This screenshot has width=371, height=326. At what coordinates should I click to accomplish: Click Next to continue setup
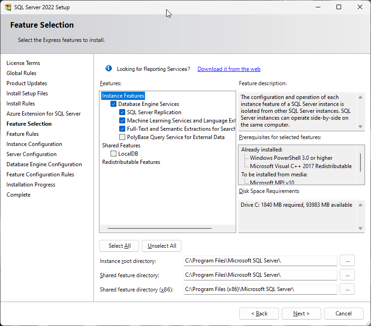click(301, 314)
